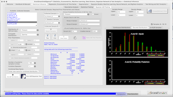Screen dimensions: 173x97
Task: Click the Deselect Samples button
Action: click(x=52, y=19)
